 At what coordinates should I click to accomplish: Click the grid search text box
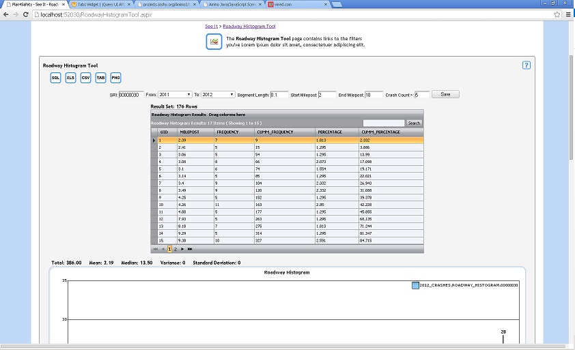384,123
